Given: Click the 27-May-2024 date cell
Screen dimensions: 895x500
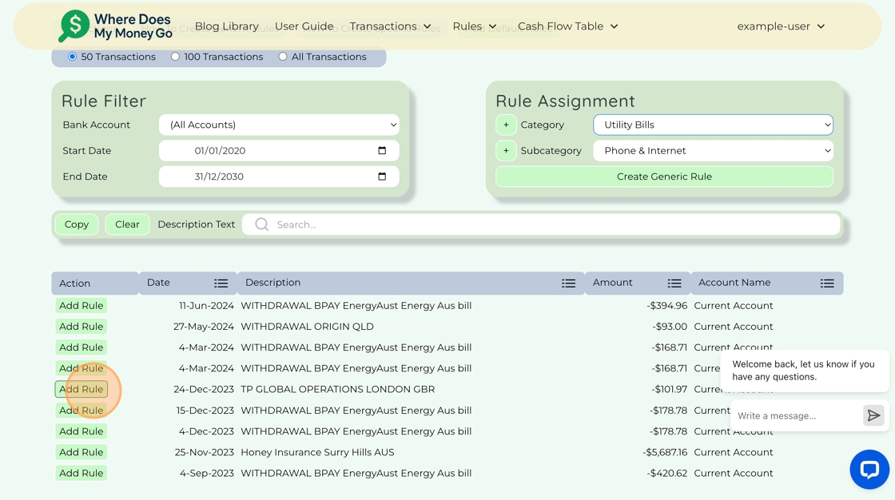Looking at the screenshot, I should click(203, 327).
